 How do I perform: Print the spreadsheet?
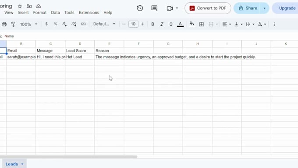(x=4, y=24)
